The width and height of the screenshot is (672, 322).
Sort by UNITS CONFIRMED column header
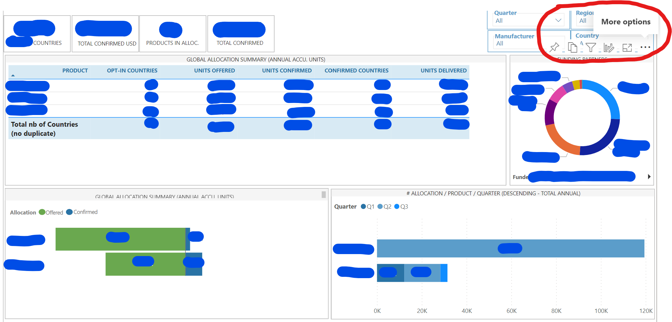click(287, 71)
